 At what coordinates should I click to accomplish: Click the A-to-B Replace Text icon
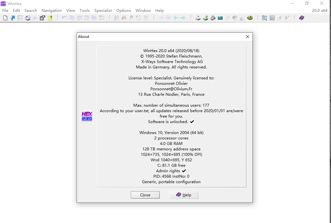[x=139, y=18]
